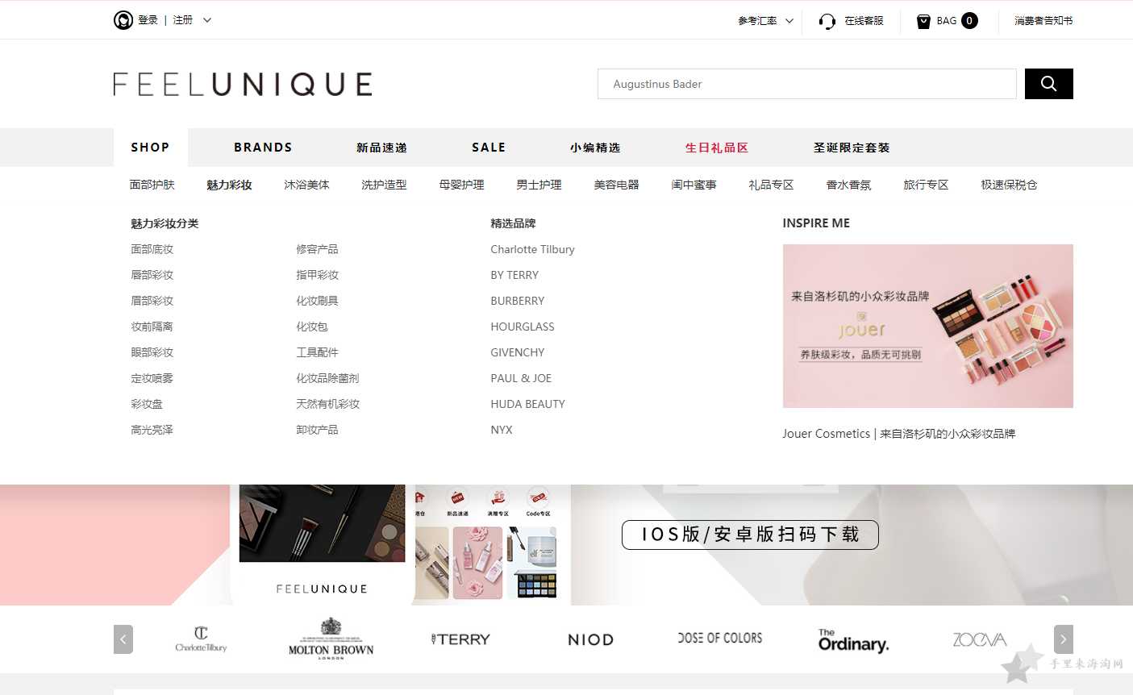Open the 生日礼品区 tab

point(717,148)
